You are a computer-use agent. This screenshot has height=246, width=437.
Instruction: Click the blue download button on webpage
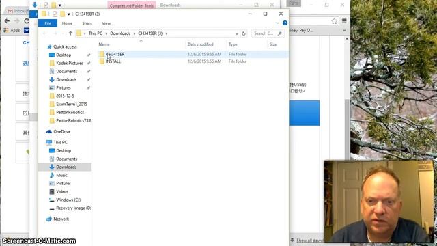305,113
